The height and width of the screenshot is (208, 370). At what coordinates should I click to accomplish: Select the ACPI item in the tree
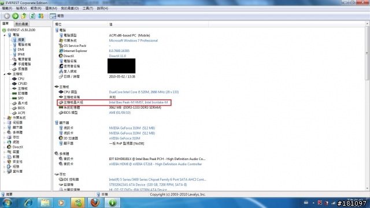tap(21, 113)
